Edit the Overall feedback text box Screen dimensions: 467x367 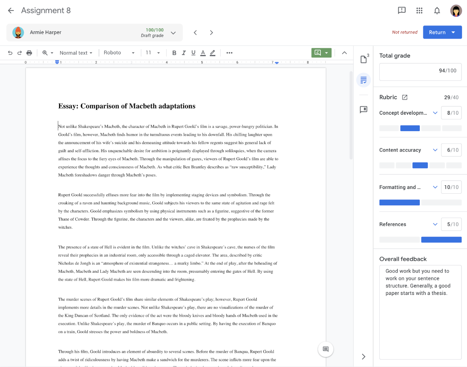click(x=420, y=312)
